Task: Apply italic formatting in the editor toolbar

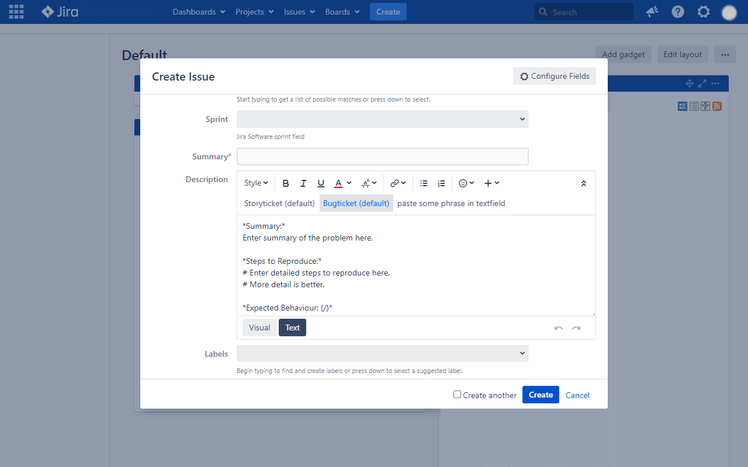Action: coord(303,183)
